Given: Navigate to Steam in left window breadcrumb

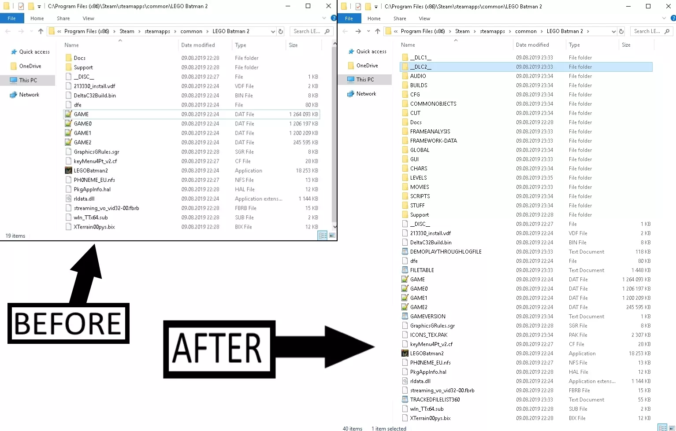Looking at the screenshot, I should [127, 31].
